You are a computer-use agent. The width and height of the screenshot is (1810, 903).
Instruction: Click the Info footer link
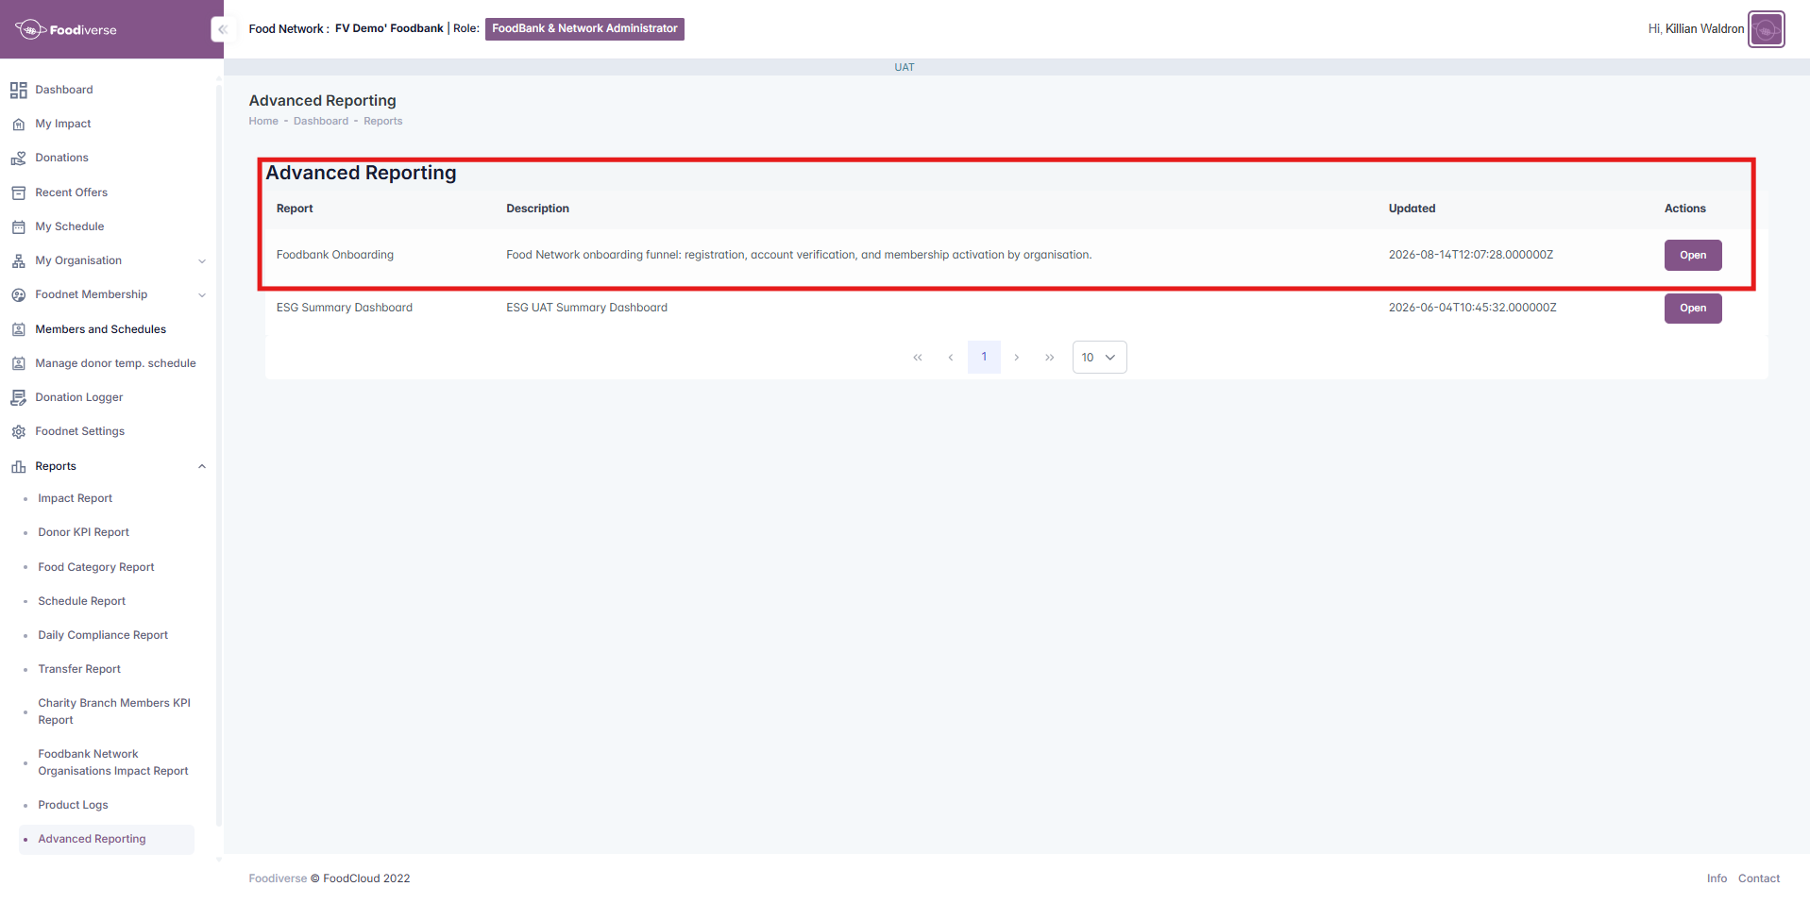coord(1717,878)
